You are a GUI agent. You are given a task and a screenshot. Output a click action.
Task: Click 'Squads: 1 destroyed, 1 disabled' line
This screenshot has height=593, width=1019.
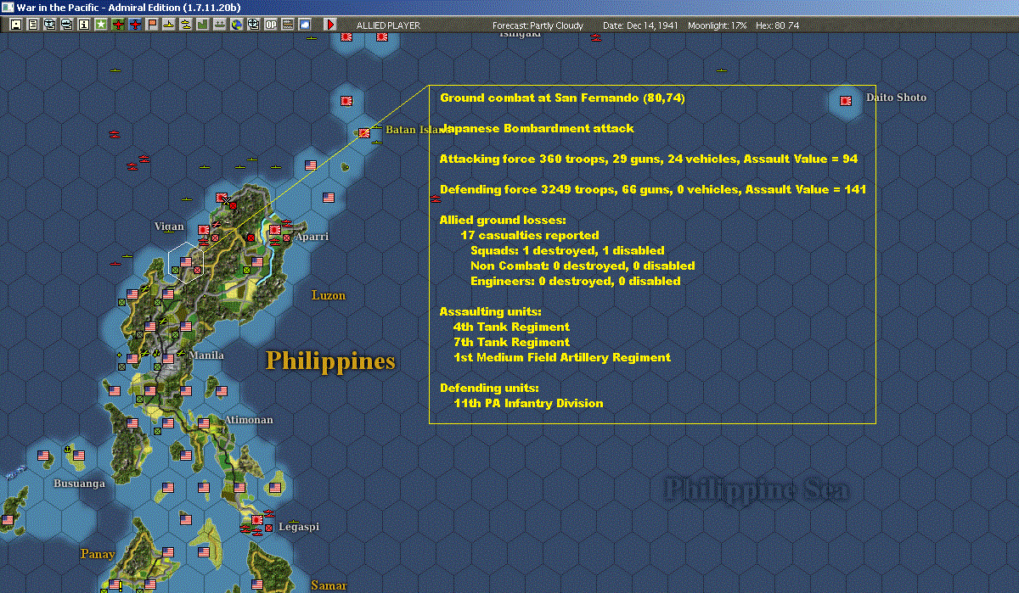click(x=567, y=250)
